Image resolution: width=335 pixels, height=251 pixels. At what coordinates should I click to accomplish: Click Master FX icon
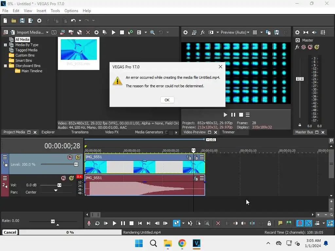pyautogui.click(x=297, y=47)
